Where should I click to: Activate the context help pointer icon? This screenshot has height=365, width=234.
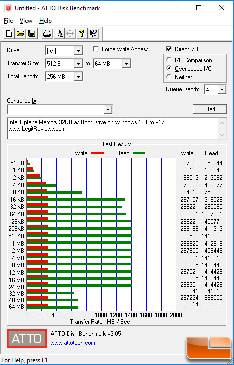(93, 33)
